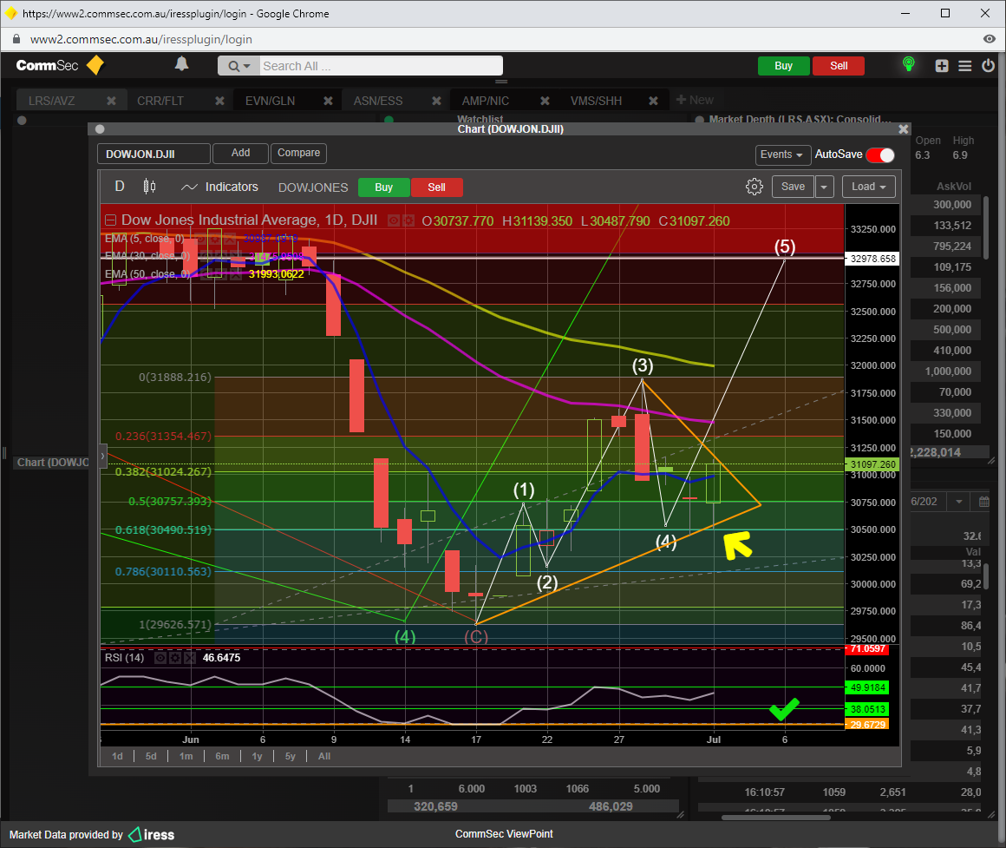Open the candlestick chart type selector
1006x848 pixels.
coord(149,187)
